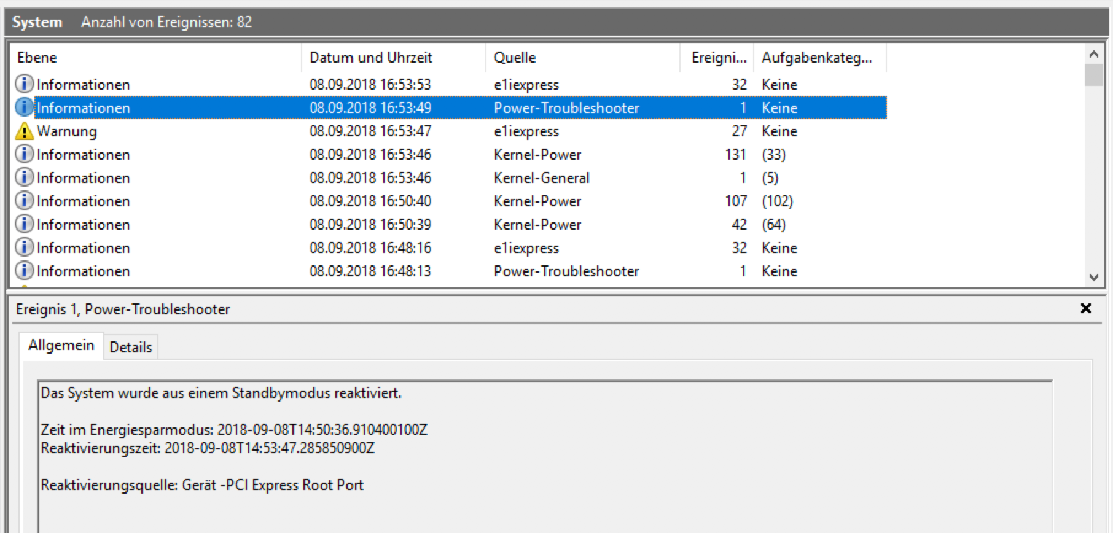Click date cell 08.09.2018 16:53:47

370,131
